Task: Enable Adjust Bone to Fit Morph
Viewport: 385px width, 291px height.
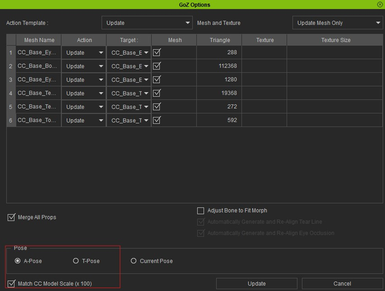Action: point(200,211)
